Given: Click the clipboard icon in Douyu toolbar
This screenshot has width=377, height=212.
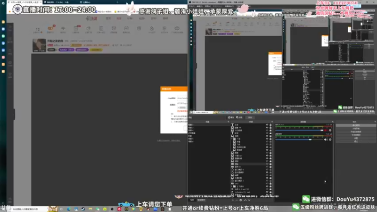Looking at the screenshot, I should pos(101,29).
